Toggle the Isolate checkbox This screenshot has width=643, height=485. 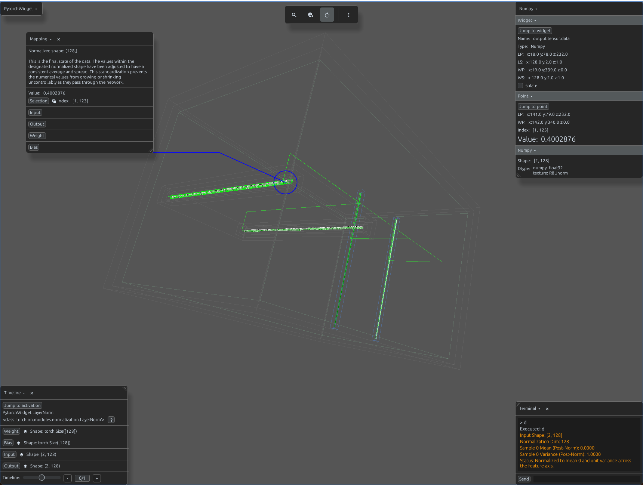(x=520, y=86)
